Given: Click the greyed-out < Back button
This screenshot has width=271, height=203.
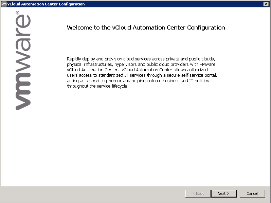Looking at the screenshot, I should [198, 193].
